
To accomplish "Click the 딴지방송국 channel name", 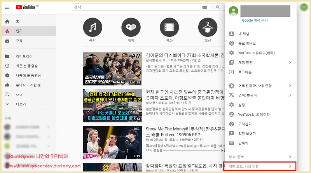I will [x=154, y=60].
